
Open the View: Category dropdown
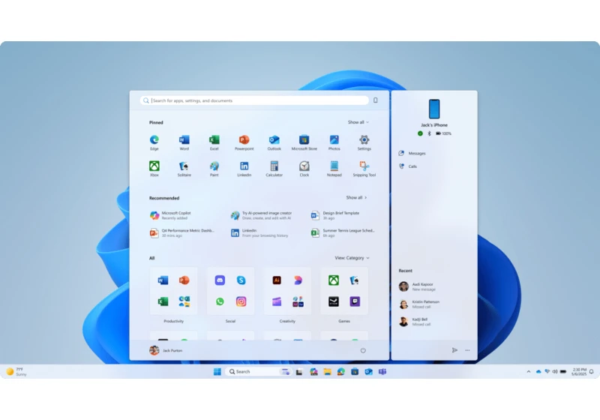pos(352,258)
